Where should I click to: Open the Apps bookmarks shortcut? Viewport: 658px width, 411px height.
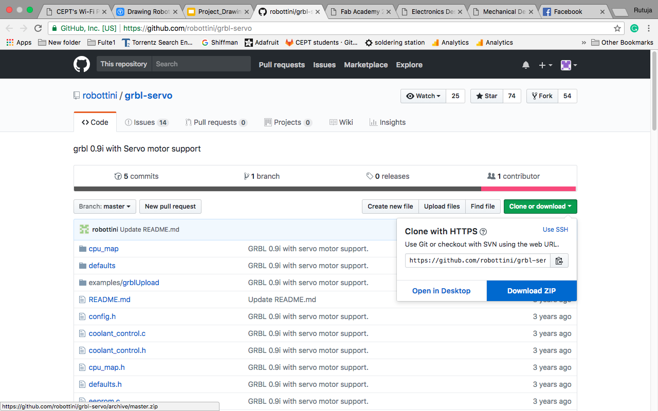(19, 43)
